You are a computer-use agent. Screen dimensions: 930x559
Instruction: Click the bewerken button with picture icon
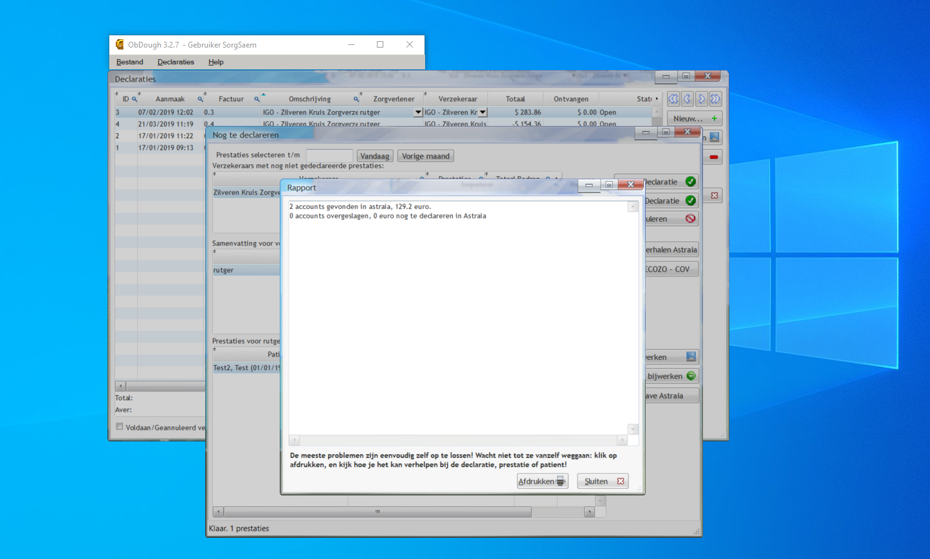pos(671,357)
